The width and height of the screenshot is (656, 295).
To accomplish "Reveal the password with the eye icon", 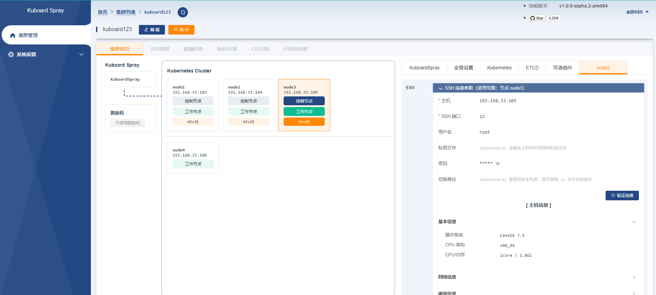I will [498, 163].
